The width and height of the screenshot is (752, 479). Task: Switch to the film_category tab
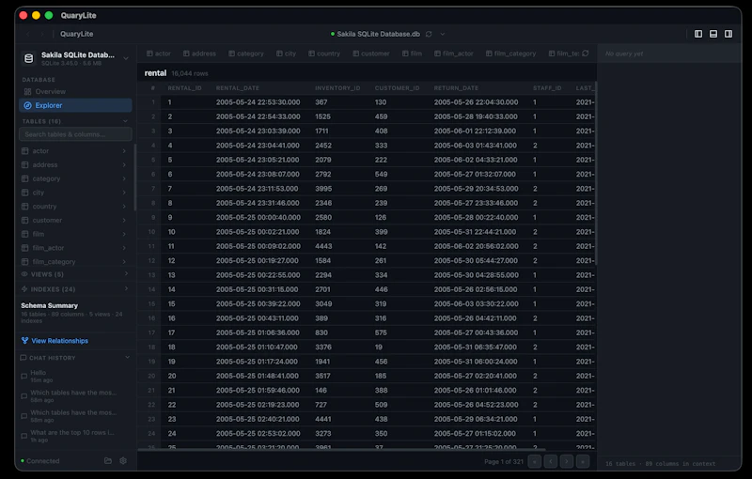510,54
